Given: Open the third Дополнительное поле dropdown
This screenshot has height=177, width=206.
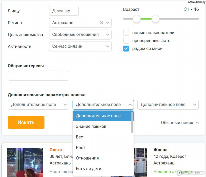Looking at the screenshot, I should 168,105.
